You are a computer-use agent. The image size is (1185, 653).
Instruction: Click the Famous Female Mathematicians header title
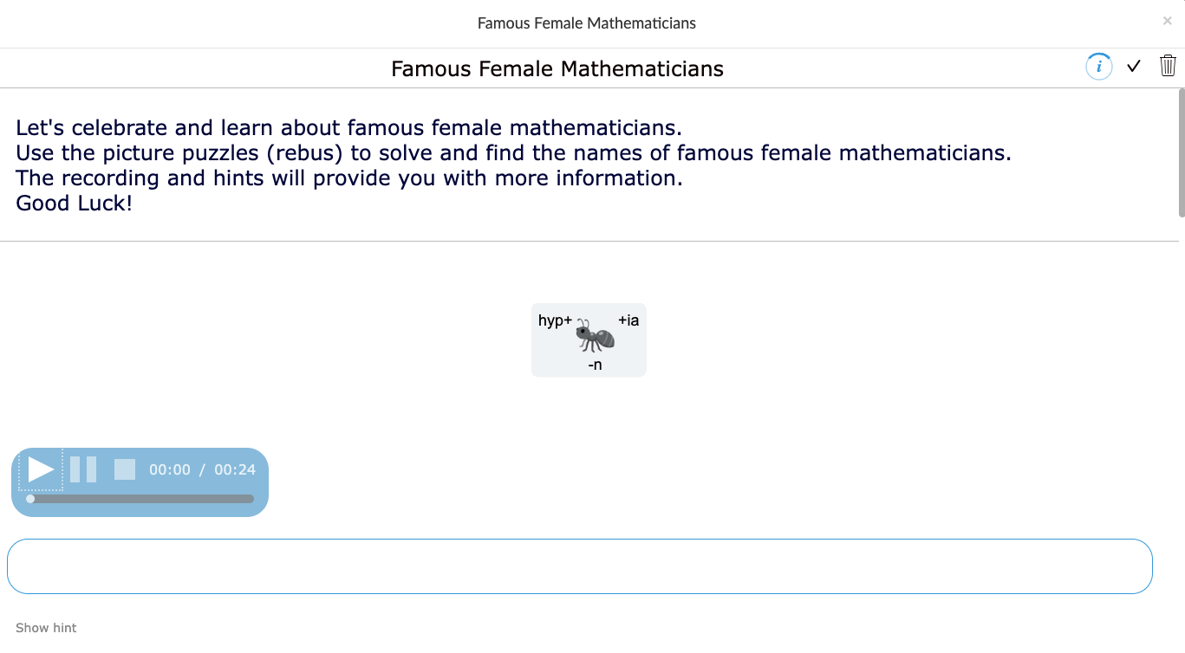(557, 68)
